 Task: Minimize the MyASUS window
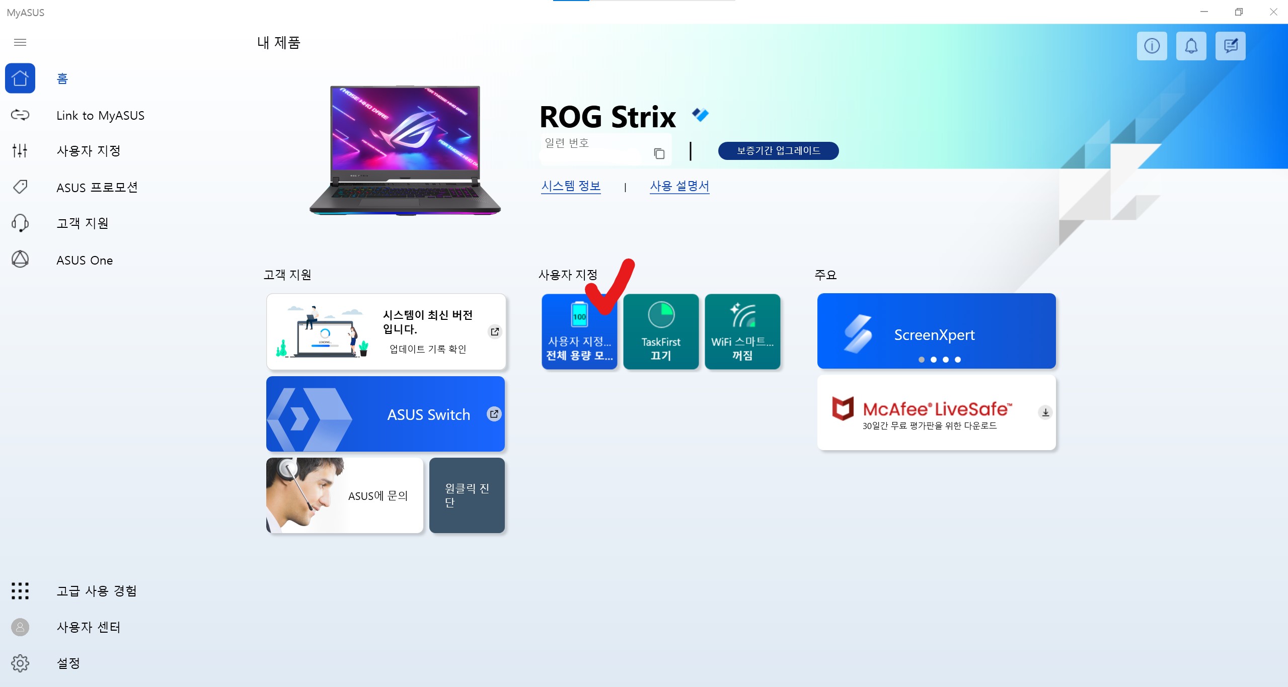1204,12
